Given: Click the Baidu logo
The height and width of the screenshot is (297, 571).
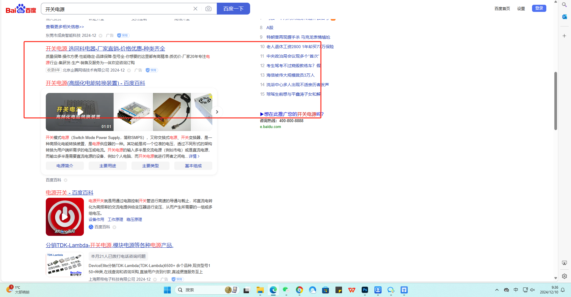Looking at the screenshot, I should [21, 9].
